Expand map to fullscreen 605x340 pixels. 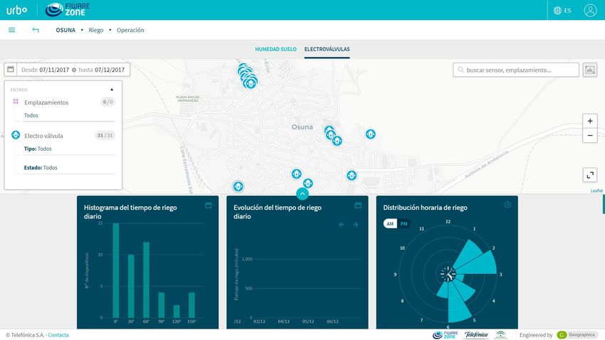pos(589,176)
